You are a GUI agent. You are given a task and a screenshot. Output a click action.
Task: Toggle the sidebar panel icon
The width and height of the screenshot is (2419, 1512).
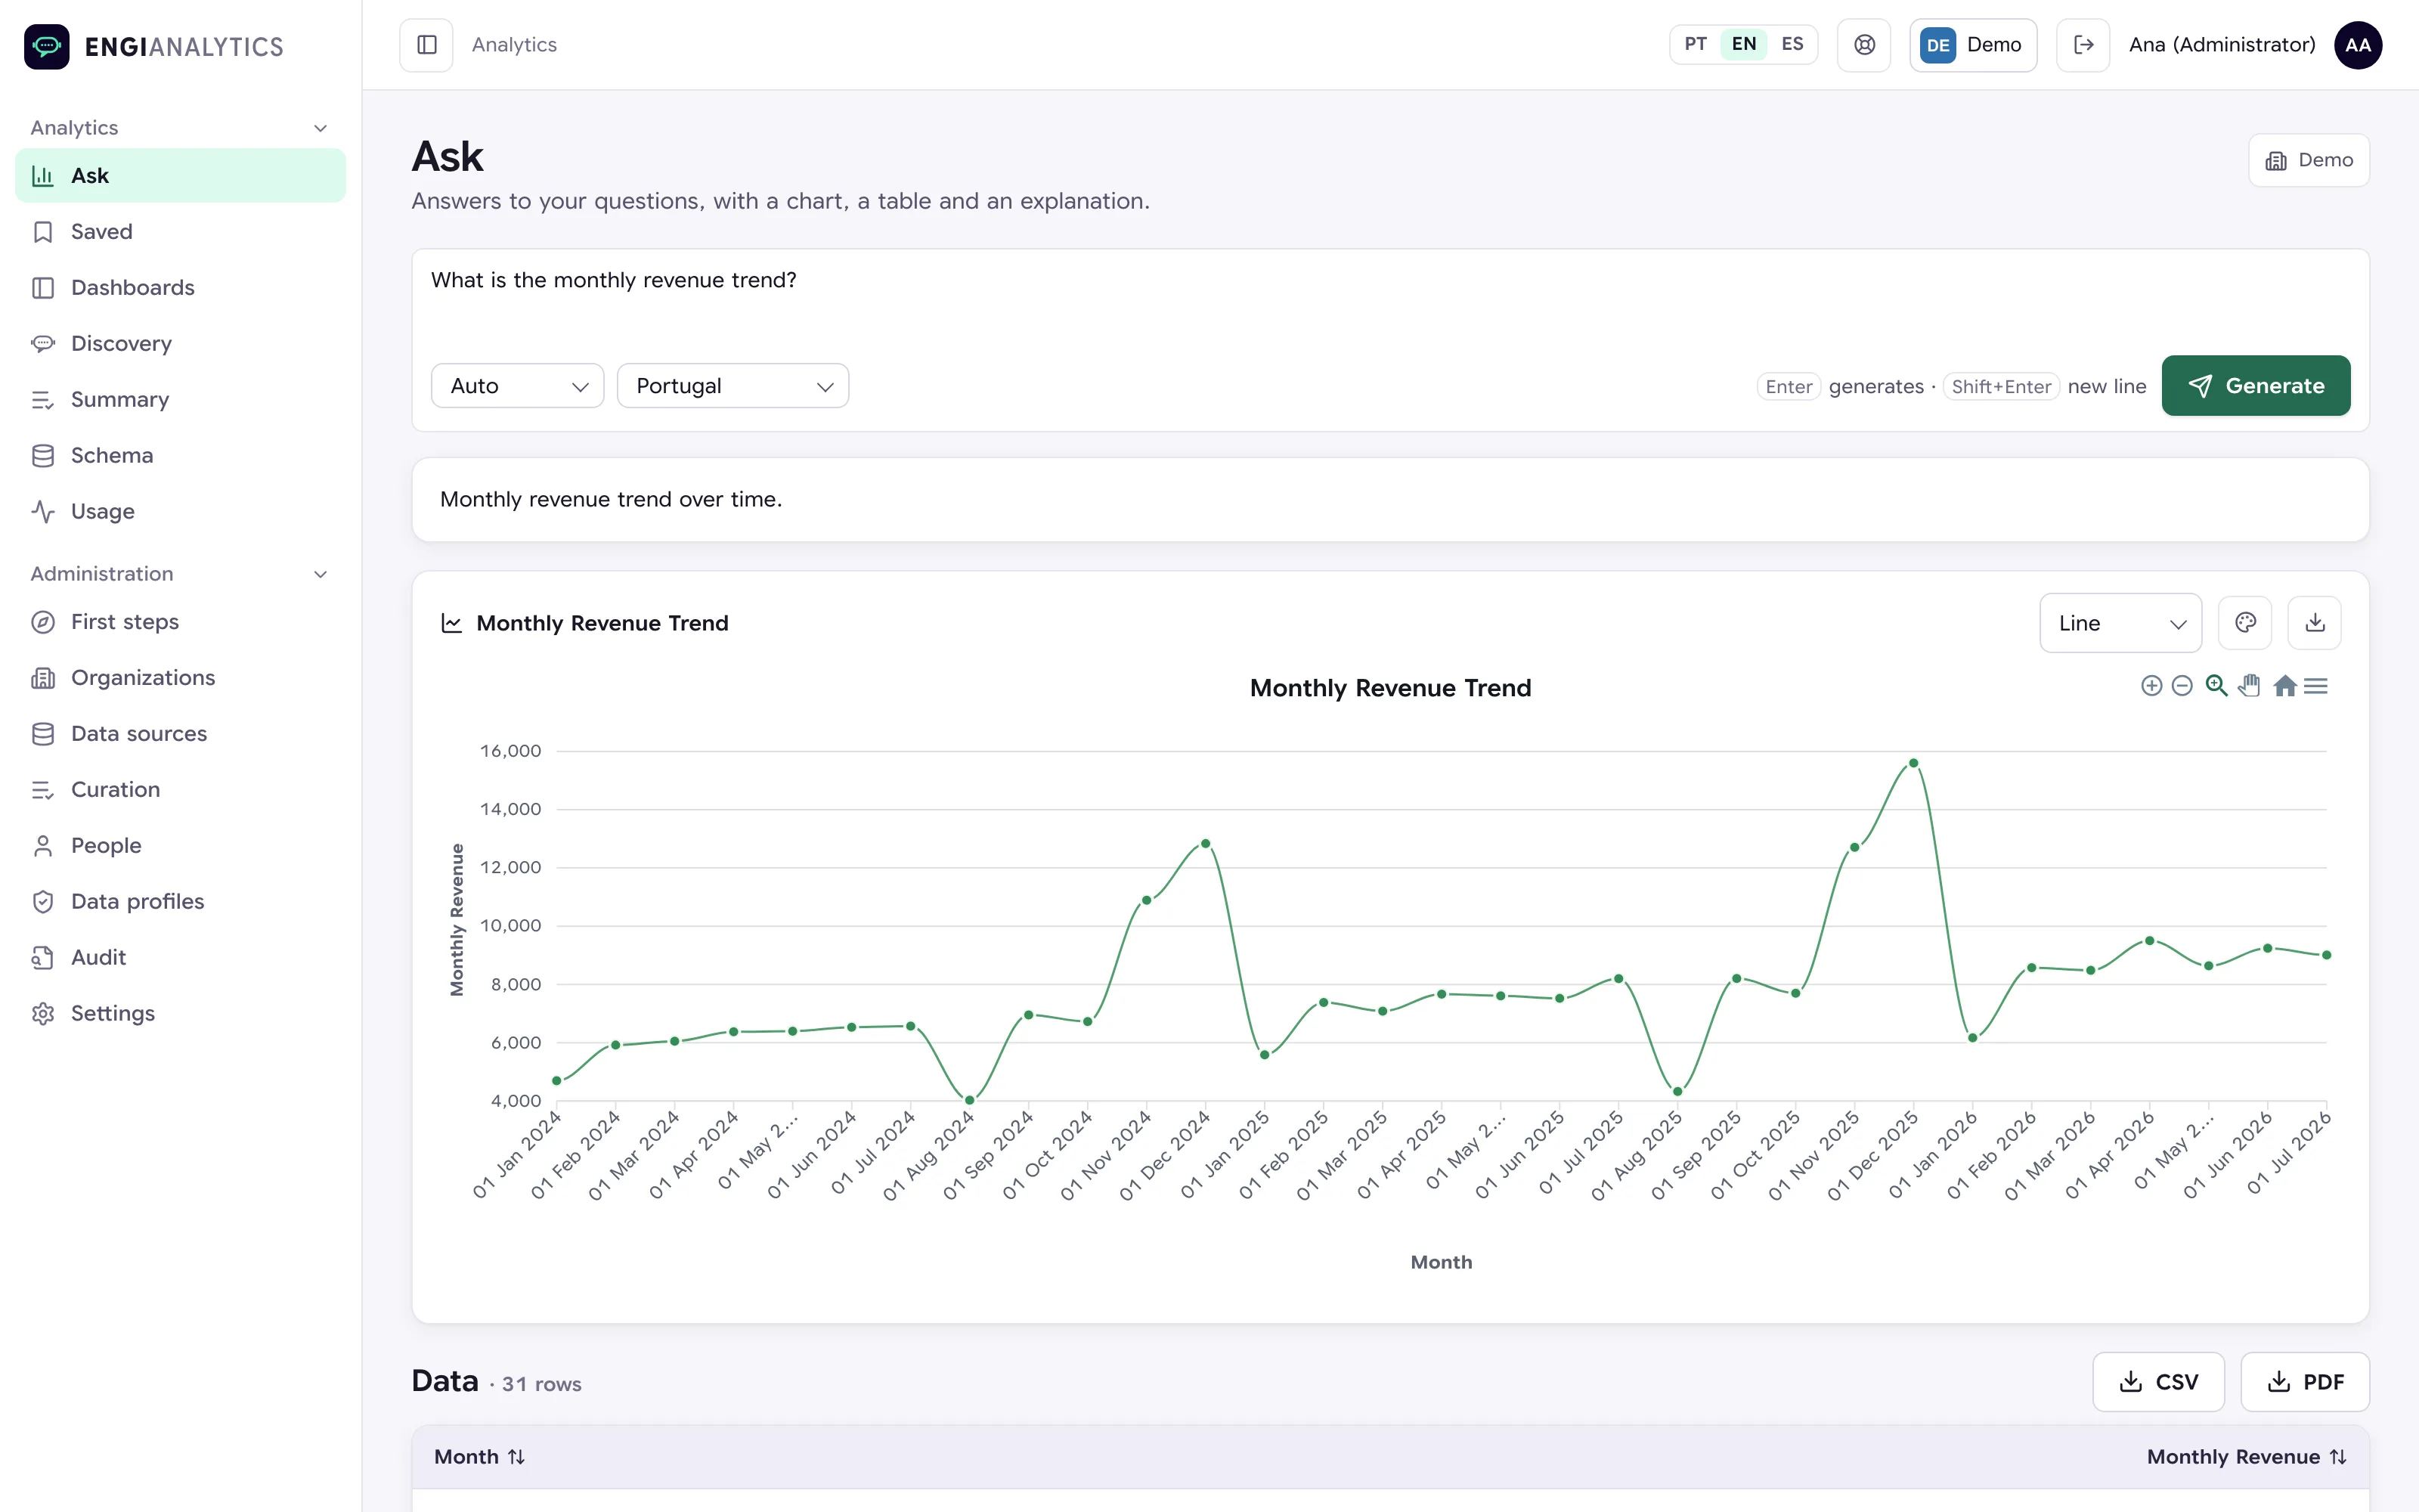click(x=427, y=45)
